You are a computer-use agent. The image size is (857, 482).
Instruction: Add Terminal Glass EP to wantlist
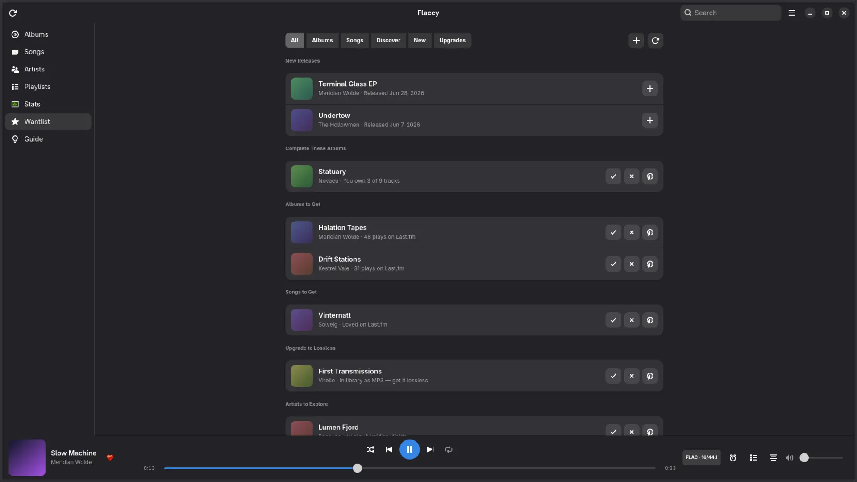pyautogui.click(x=650, y=89)
